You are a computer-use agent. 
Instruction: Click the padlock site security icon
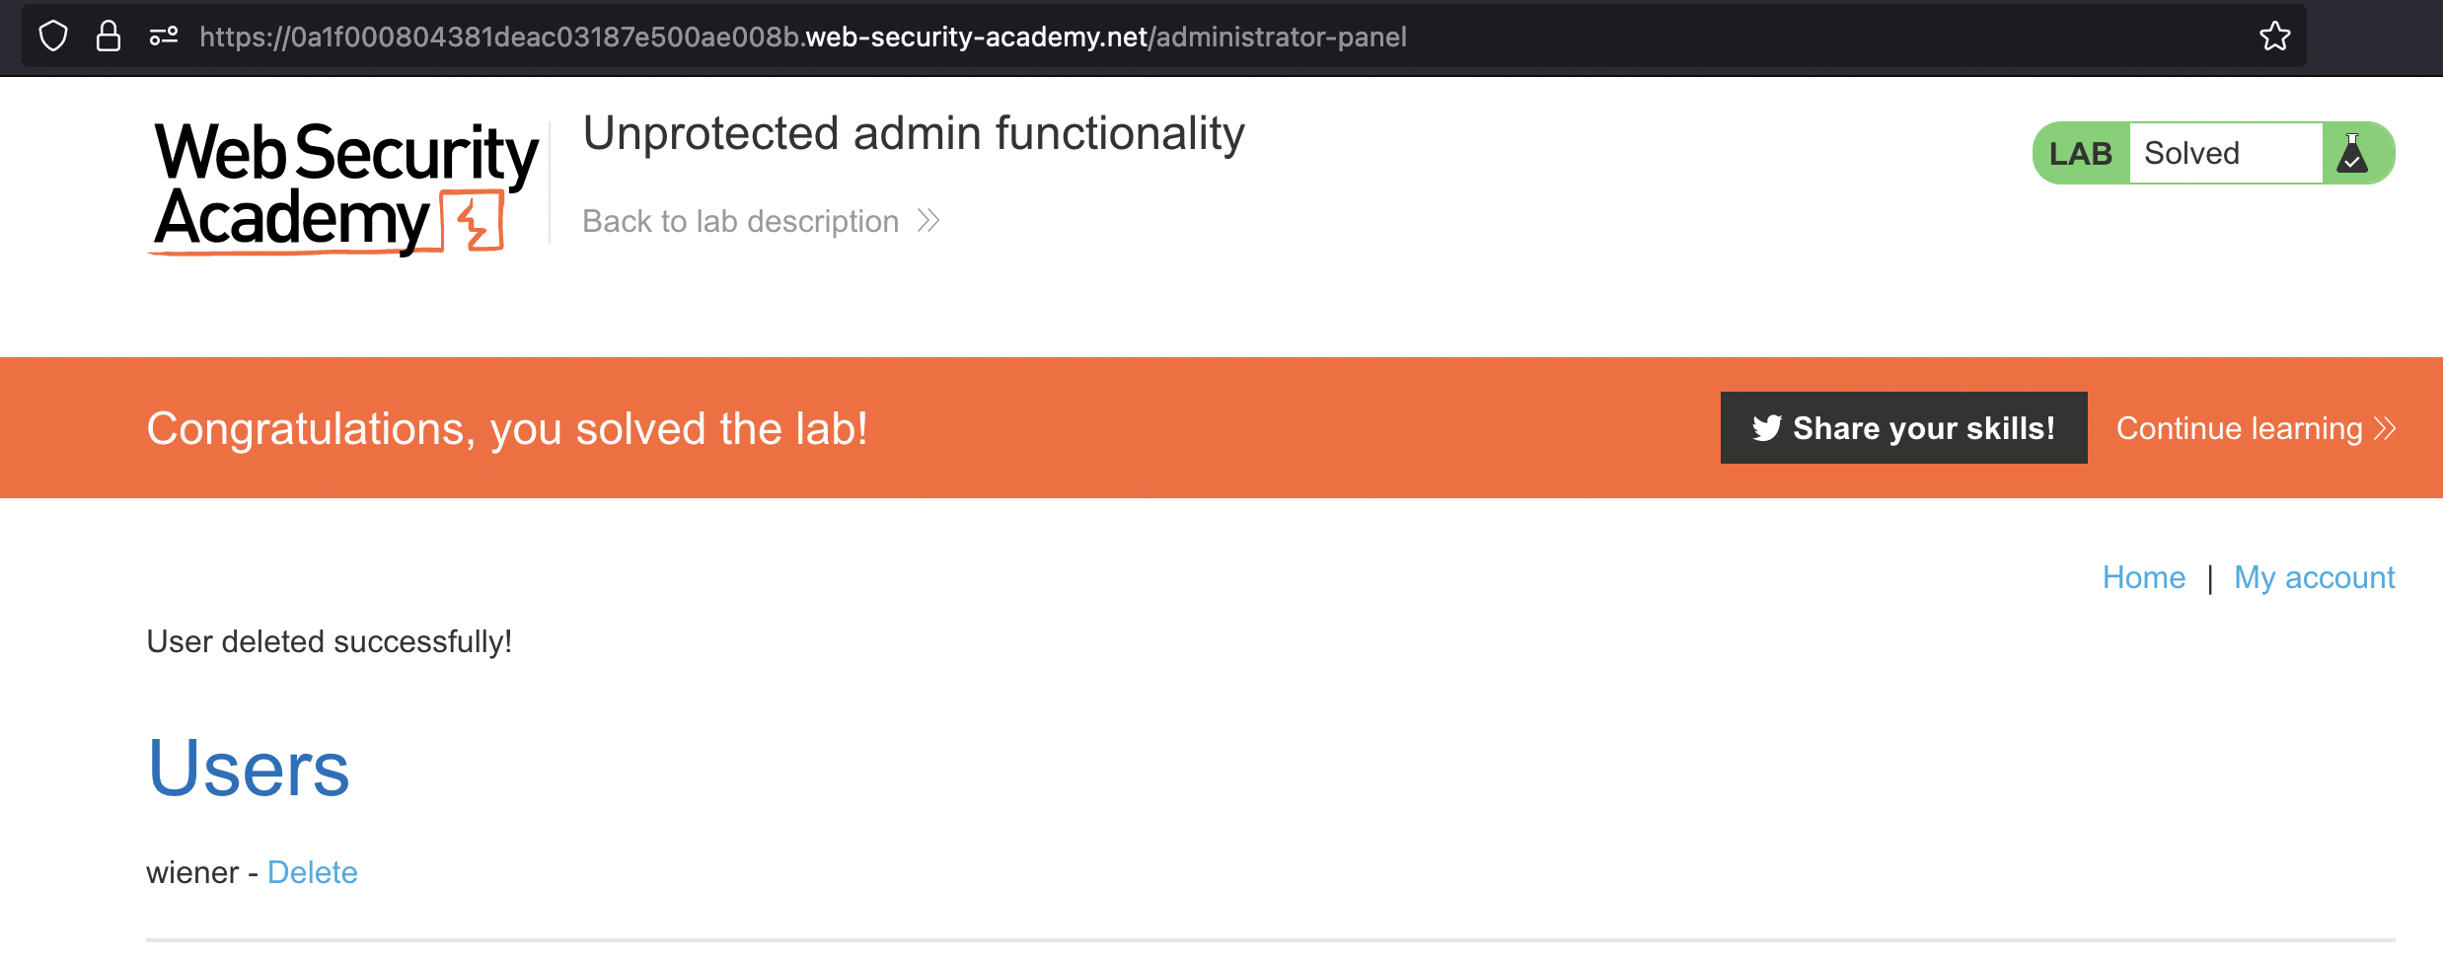109,37
